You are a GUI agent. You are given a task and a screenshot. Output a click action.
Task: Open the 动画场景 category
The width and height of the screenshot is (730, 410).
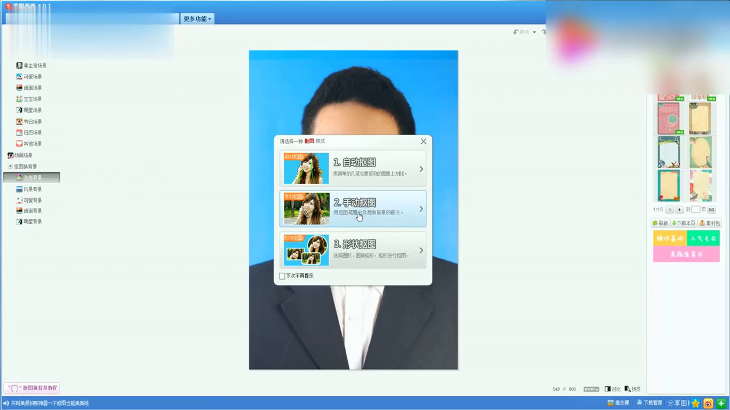[x=20, y=155]
